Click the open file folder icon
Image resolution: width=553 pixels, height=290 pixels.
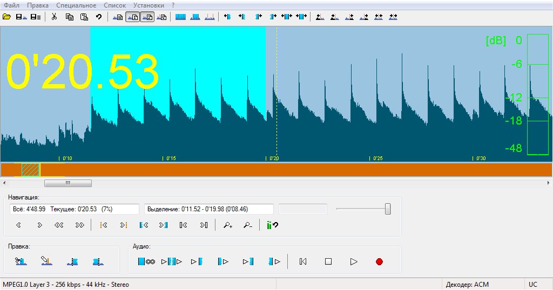click(7, 17)
